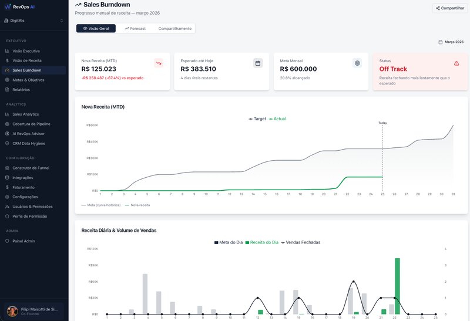Click the '20.8% alcançado' text
Viewport: 470px width, 321px height.
click(295, 78)
